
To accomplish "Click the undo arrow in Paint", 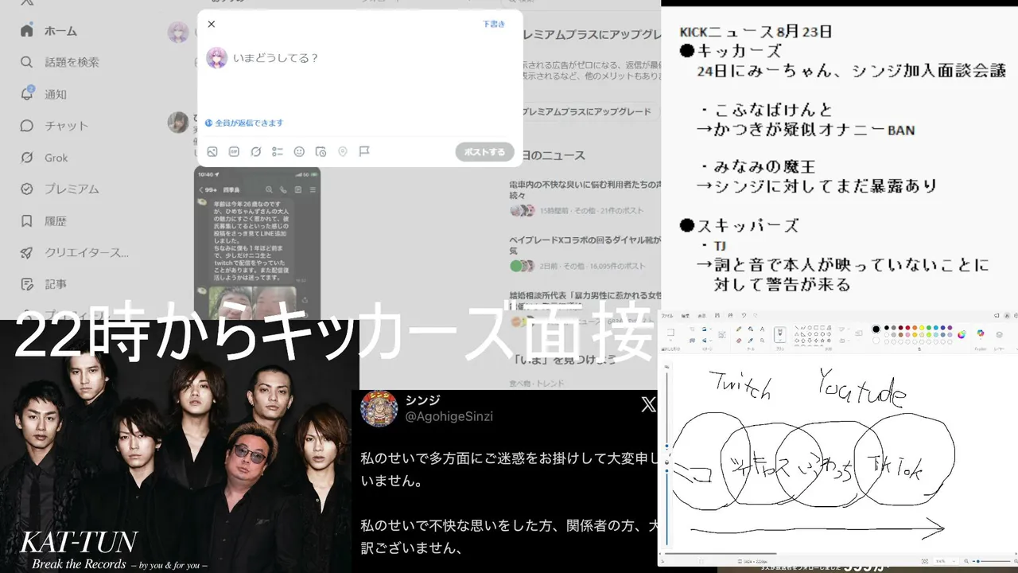I will [744, 315].
